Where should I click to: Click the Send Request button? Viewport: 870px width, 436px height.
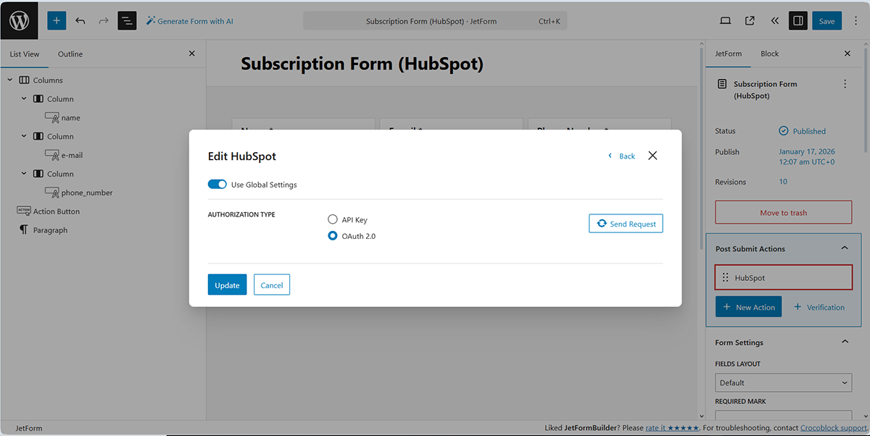[x=626, y=224]
